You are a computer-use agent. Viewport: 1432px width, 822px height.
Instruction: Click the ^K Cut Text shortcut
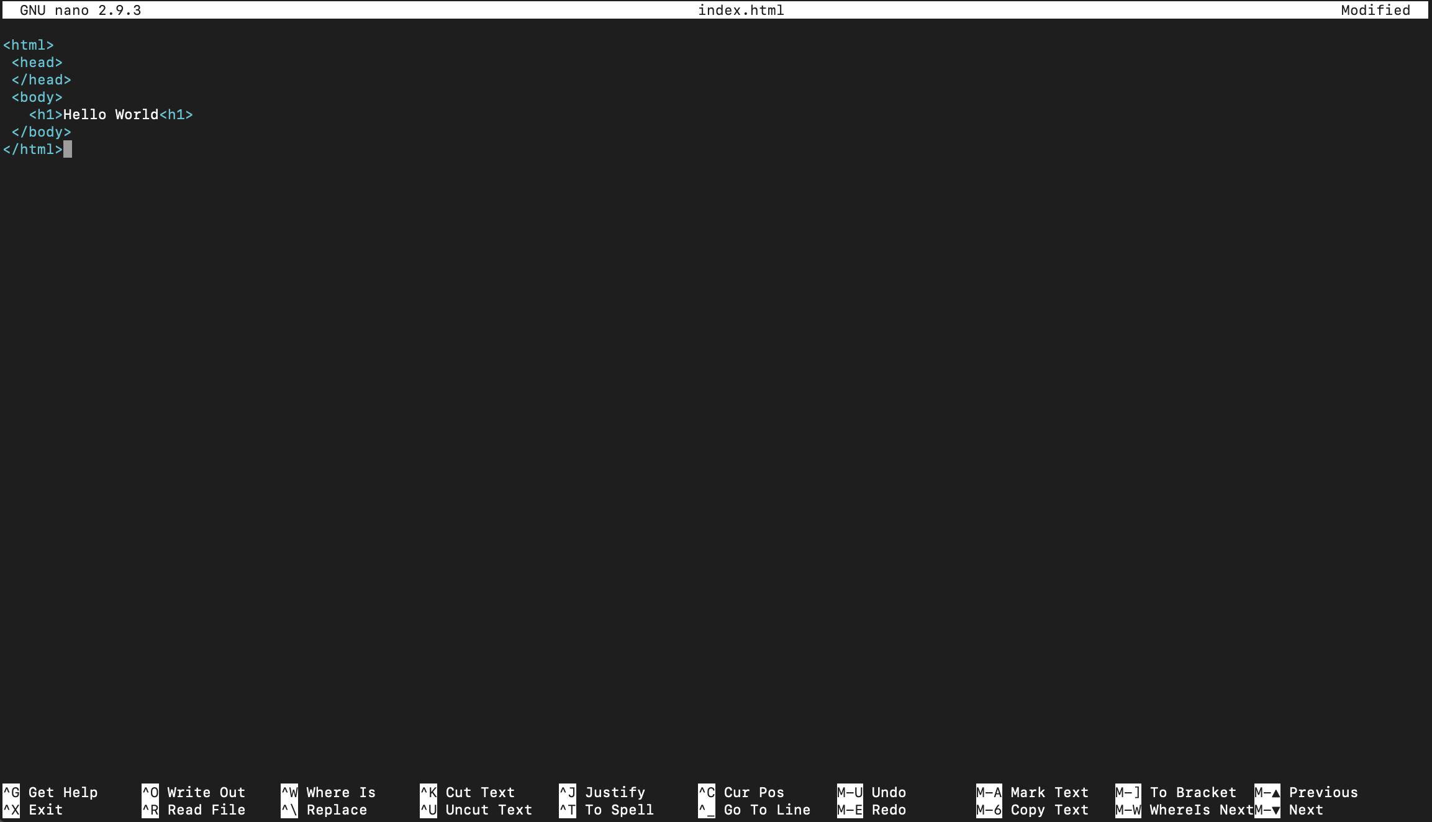coord(468,792)
